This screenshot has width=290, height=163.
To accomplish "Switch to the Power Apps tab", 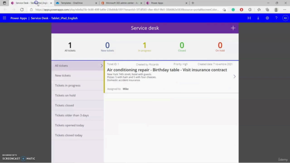I will pyautogui.click(x=166, y=3).
